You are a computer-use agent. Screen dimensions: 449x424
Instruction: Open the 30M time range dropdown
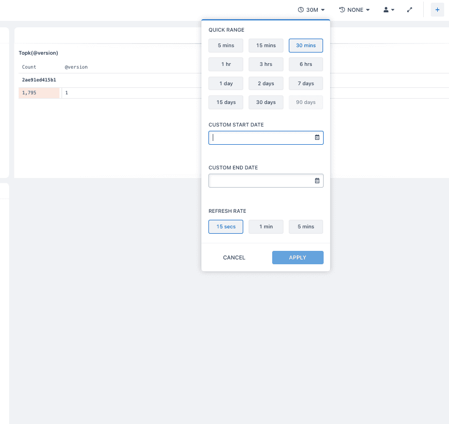311,10
